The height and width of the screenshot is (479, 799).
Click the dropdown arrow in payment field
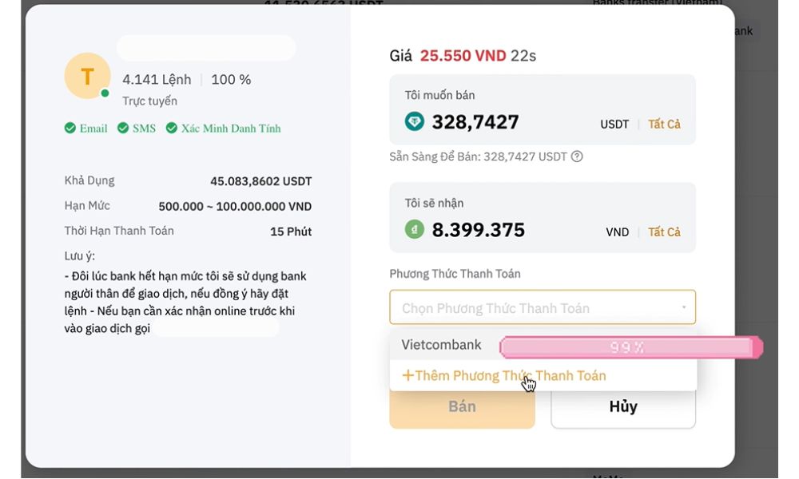tap(683, 307)
